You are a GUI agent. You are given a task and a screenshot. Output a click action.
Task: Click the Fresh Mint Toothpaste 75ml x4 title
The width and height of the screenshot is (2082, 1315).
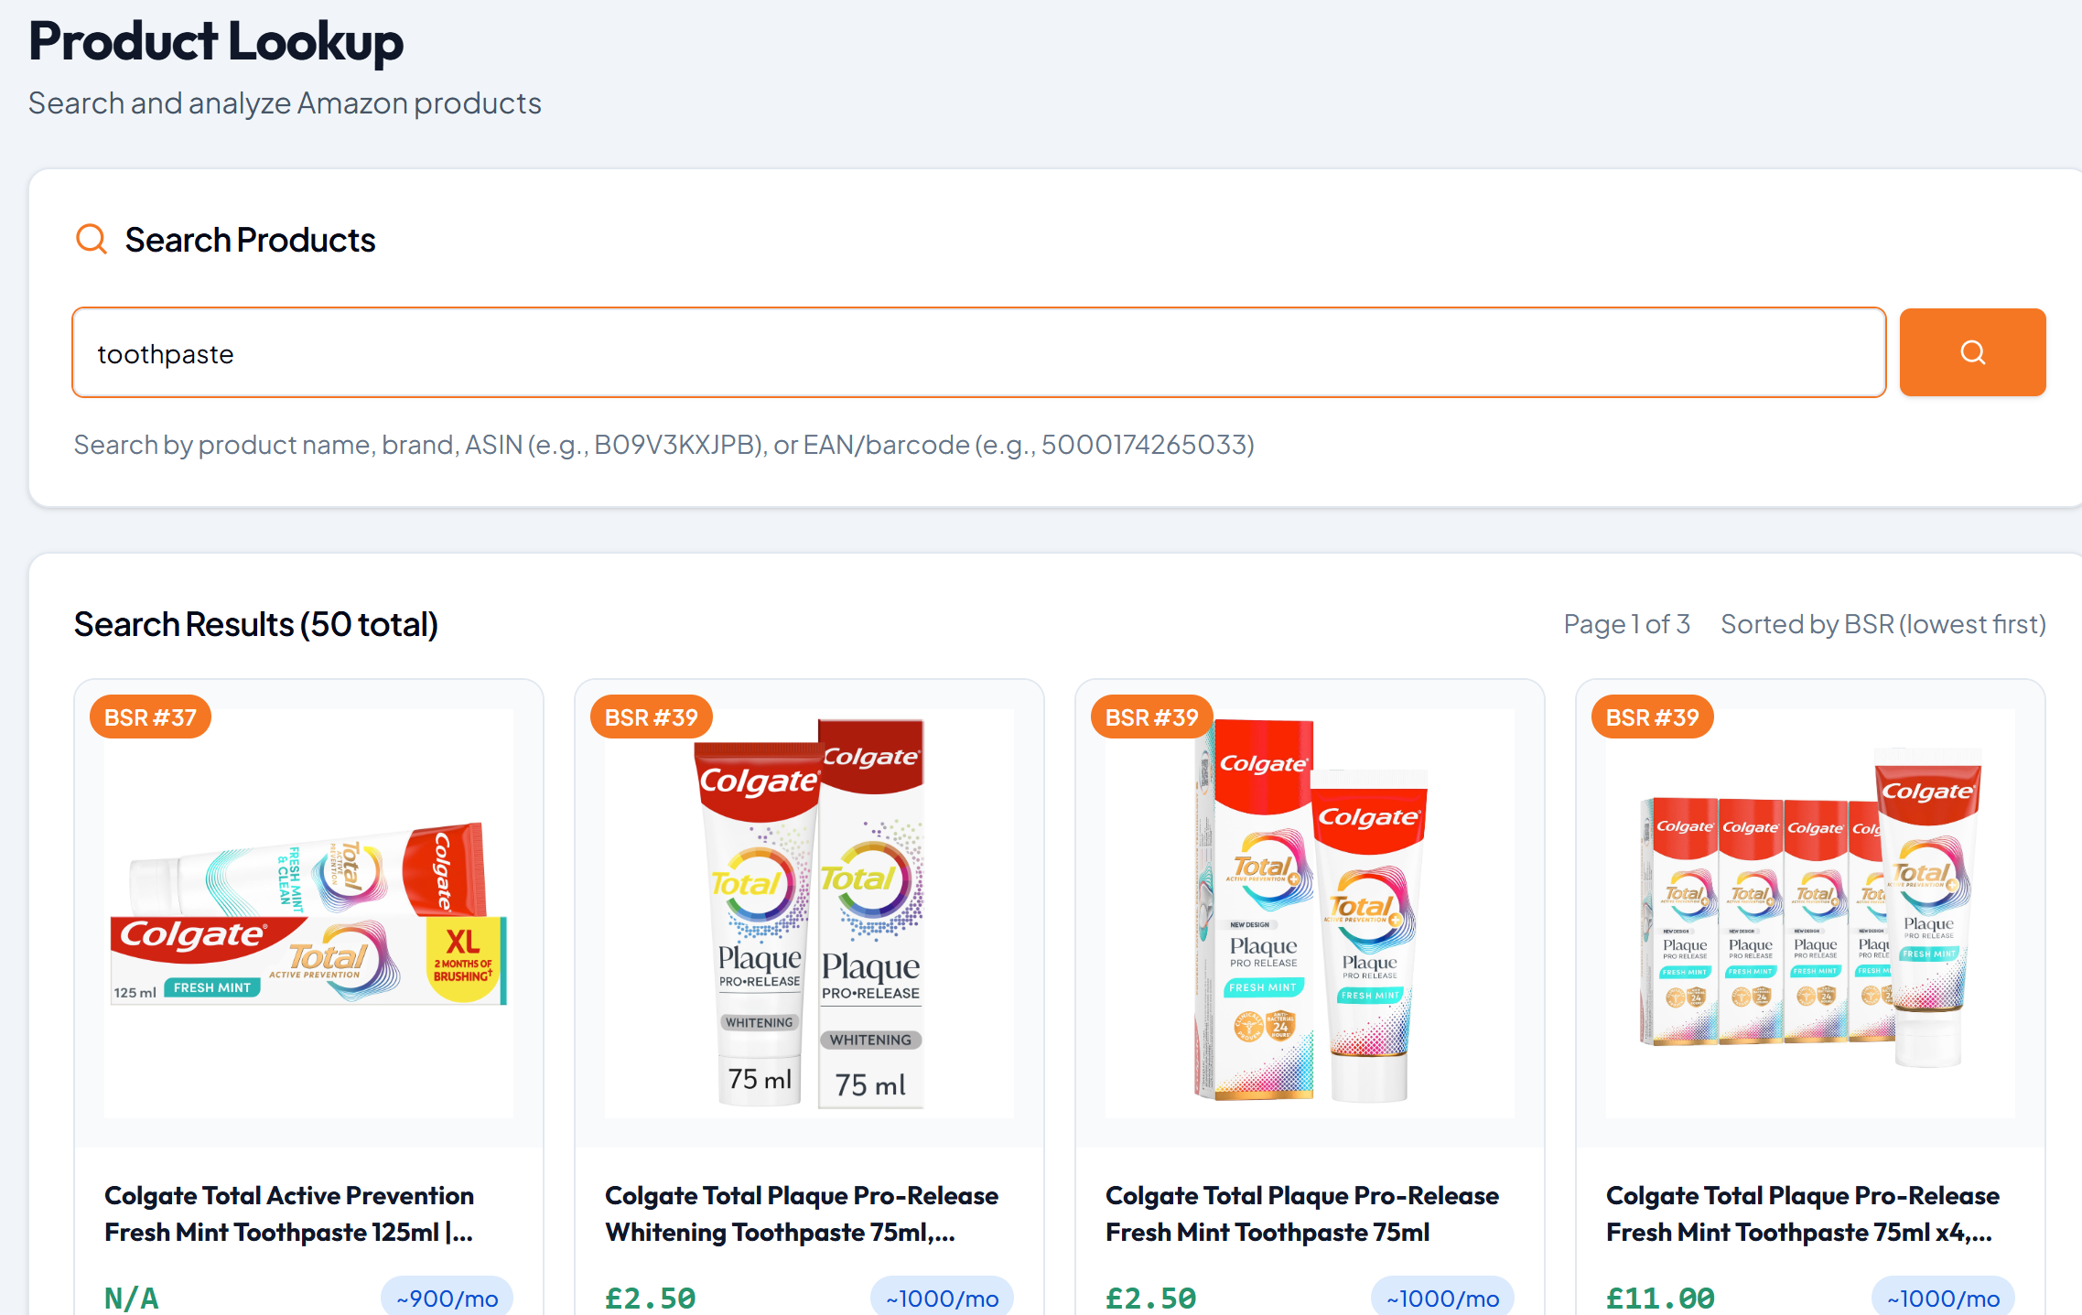tap(1802, 1213)
